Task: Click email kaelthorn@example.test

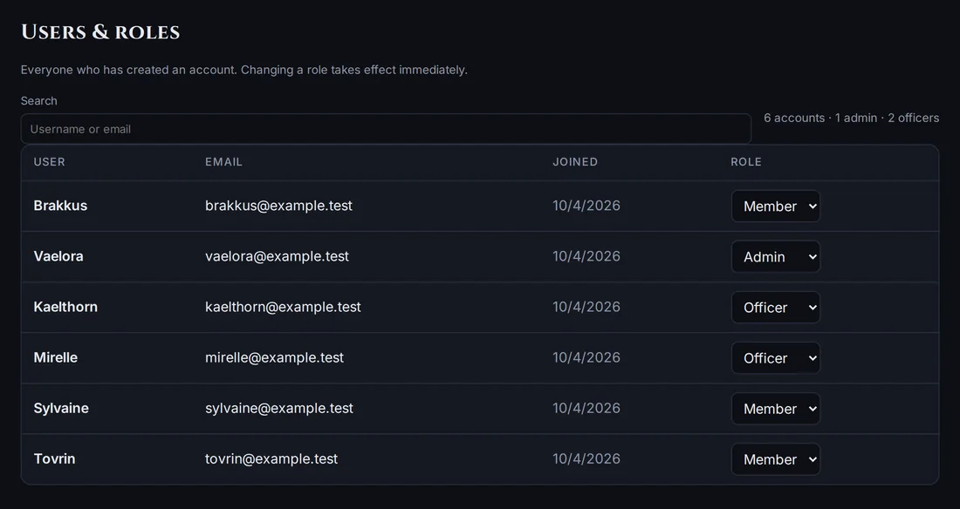Action: point(283,307)
